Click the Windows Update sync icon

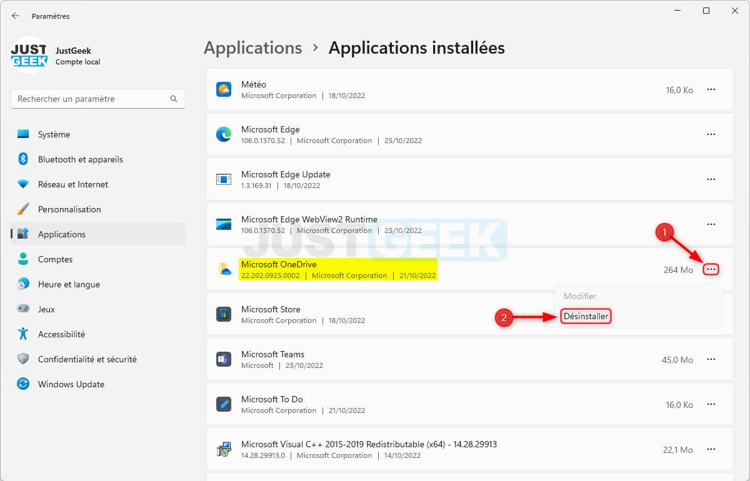(x=23, y=384)
